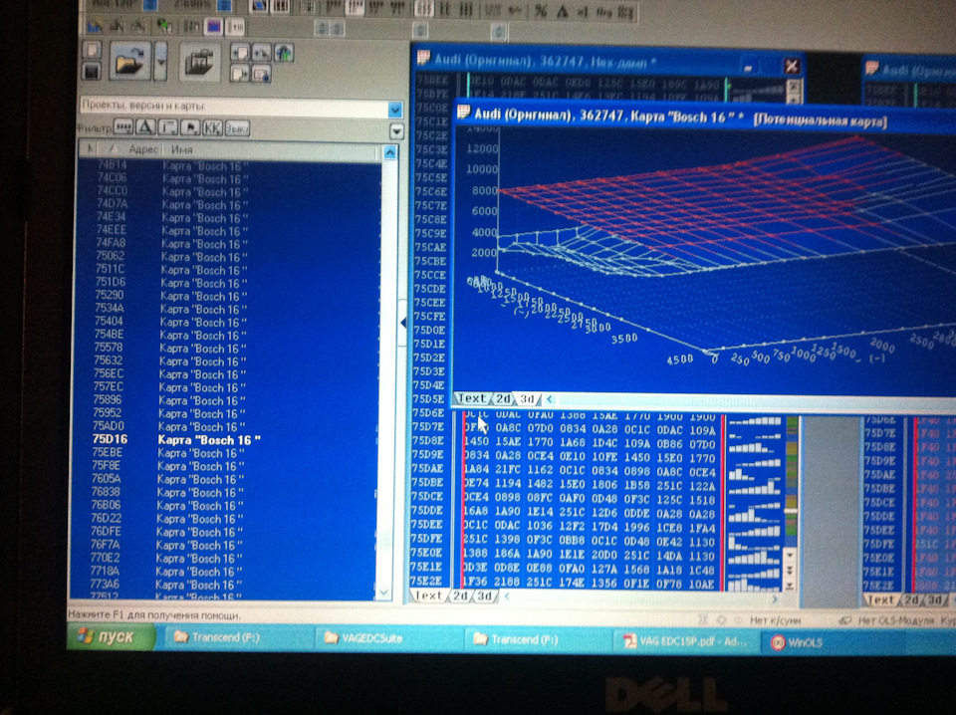Click the map window title bar icon
956x715 pixels.
click(x=464, y=113)
